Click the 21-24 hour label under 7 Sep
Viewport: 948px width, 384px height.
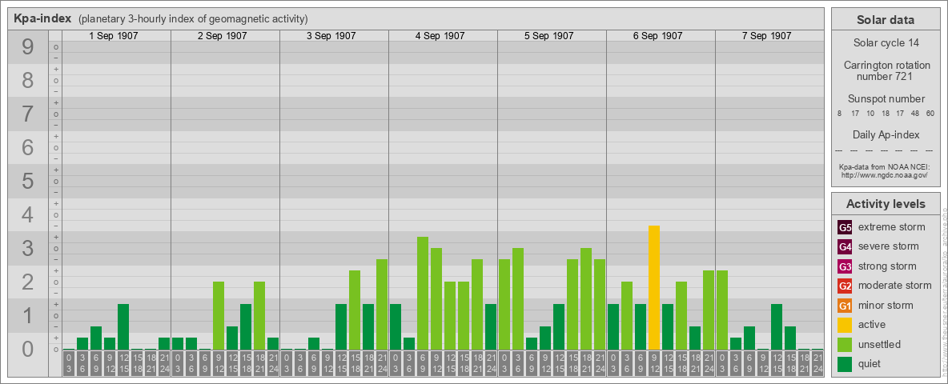(x=817, y=364)
